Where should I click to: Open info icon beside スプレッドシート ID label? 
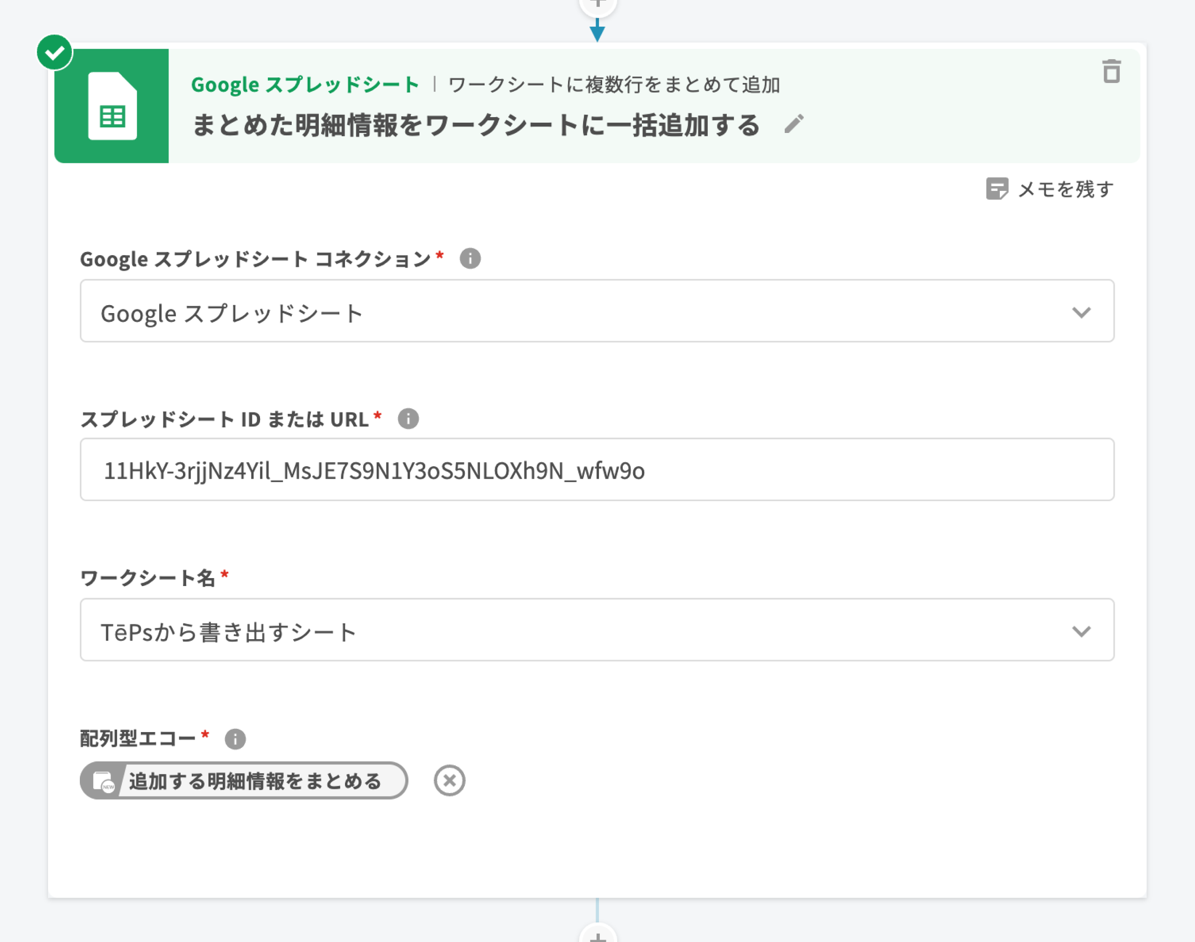pos(408,419)
